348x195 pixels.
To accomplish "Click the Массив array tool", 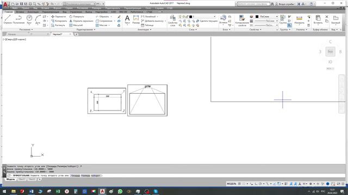I will [102, 25].
